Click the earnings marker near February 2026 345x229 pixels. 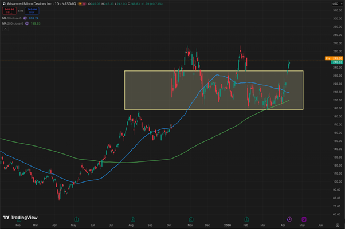pyautogui.click(x=246, y=218)
